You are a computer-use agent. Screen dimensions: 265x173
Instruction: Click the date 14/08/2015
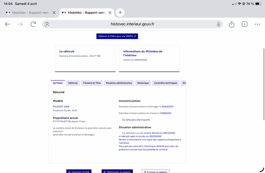(166, 113)
